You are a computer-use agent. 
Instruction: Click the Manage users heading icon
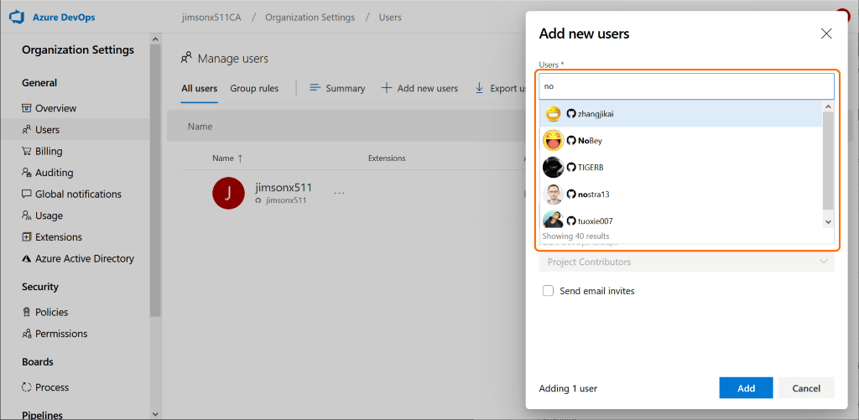pos(186,58)
